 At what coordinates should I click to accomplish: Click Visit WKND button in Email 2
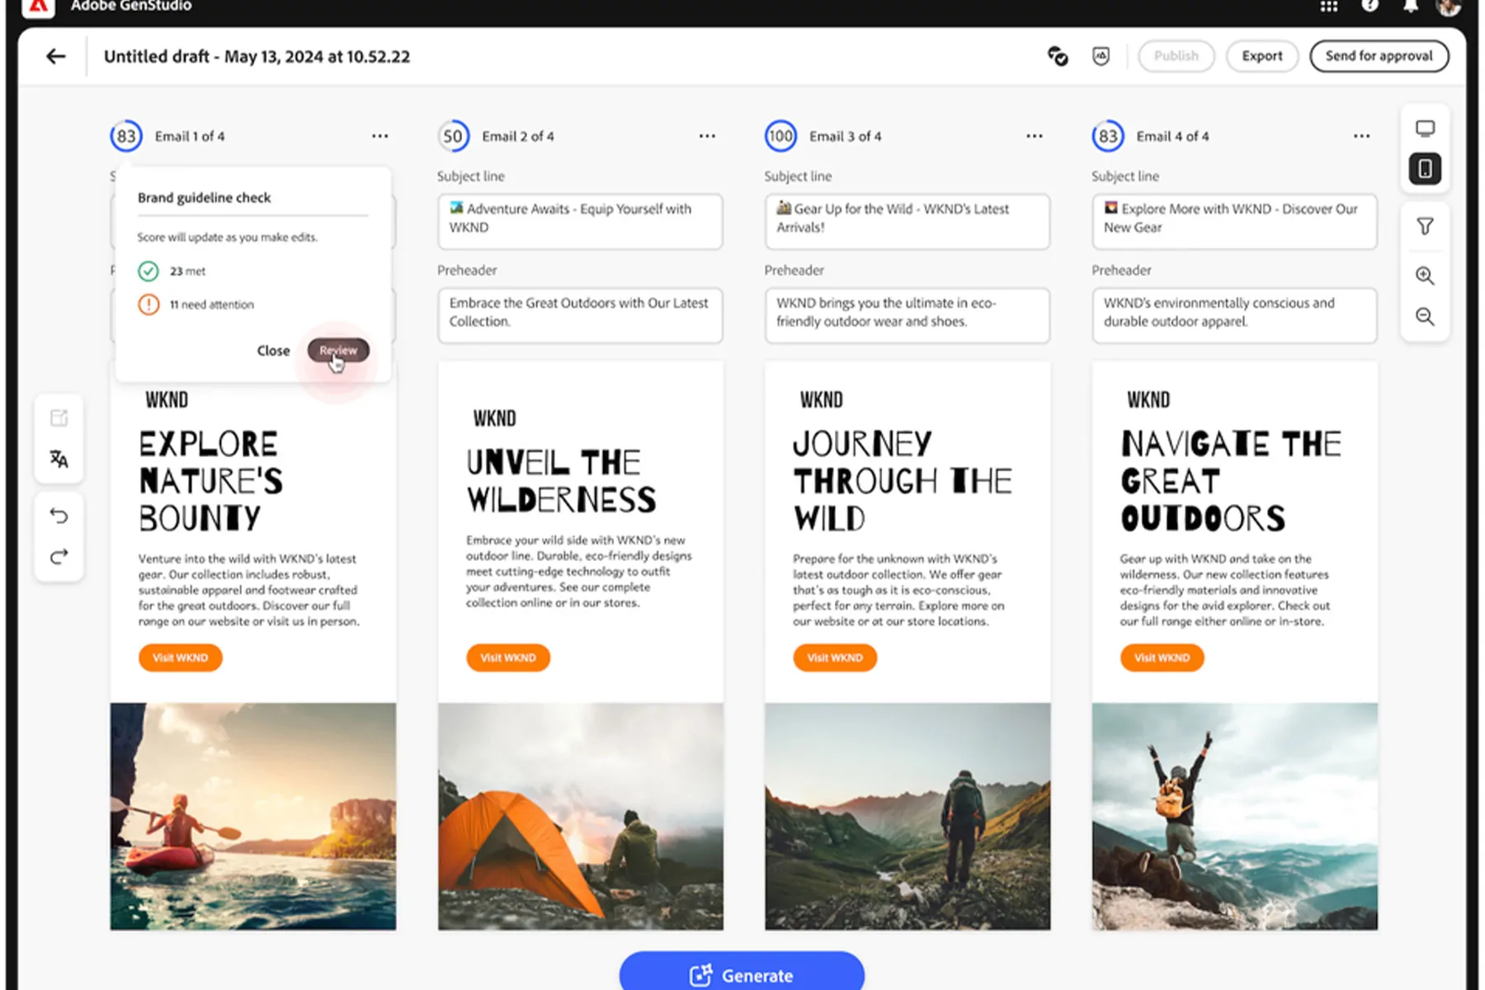coord(507,658)
